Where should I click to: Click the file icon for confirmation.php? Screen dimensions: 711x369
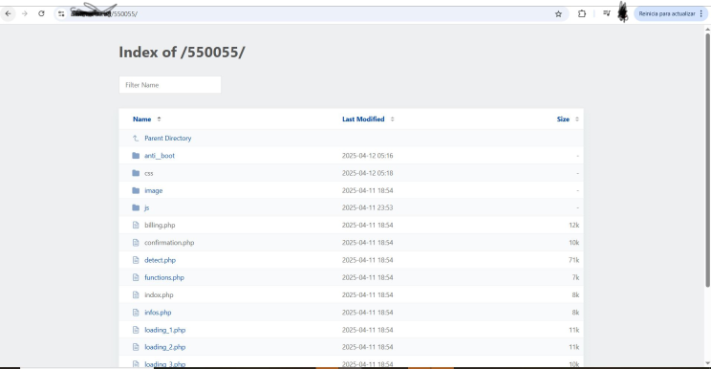pos(136,243)
